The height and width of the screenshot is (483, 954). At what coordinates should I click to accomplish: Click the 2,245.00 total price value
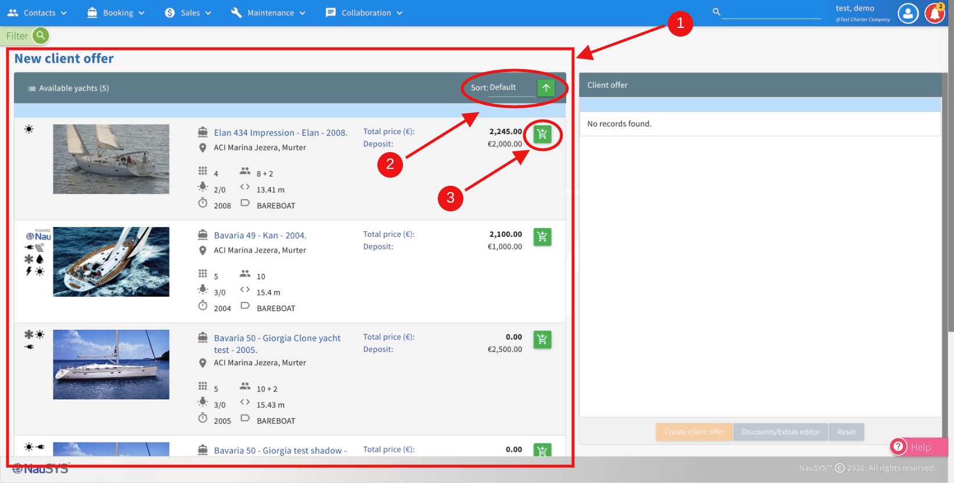coord(505,132)
